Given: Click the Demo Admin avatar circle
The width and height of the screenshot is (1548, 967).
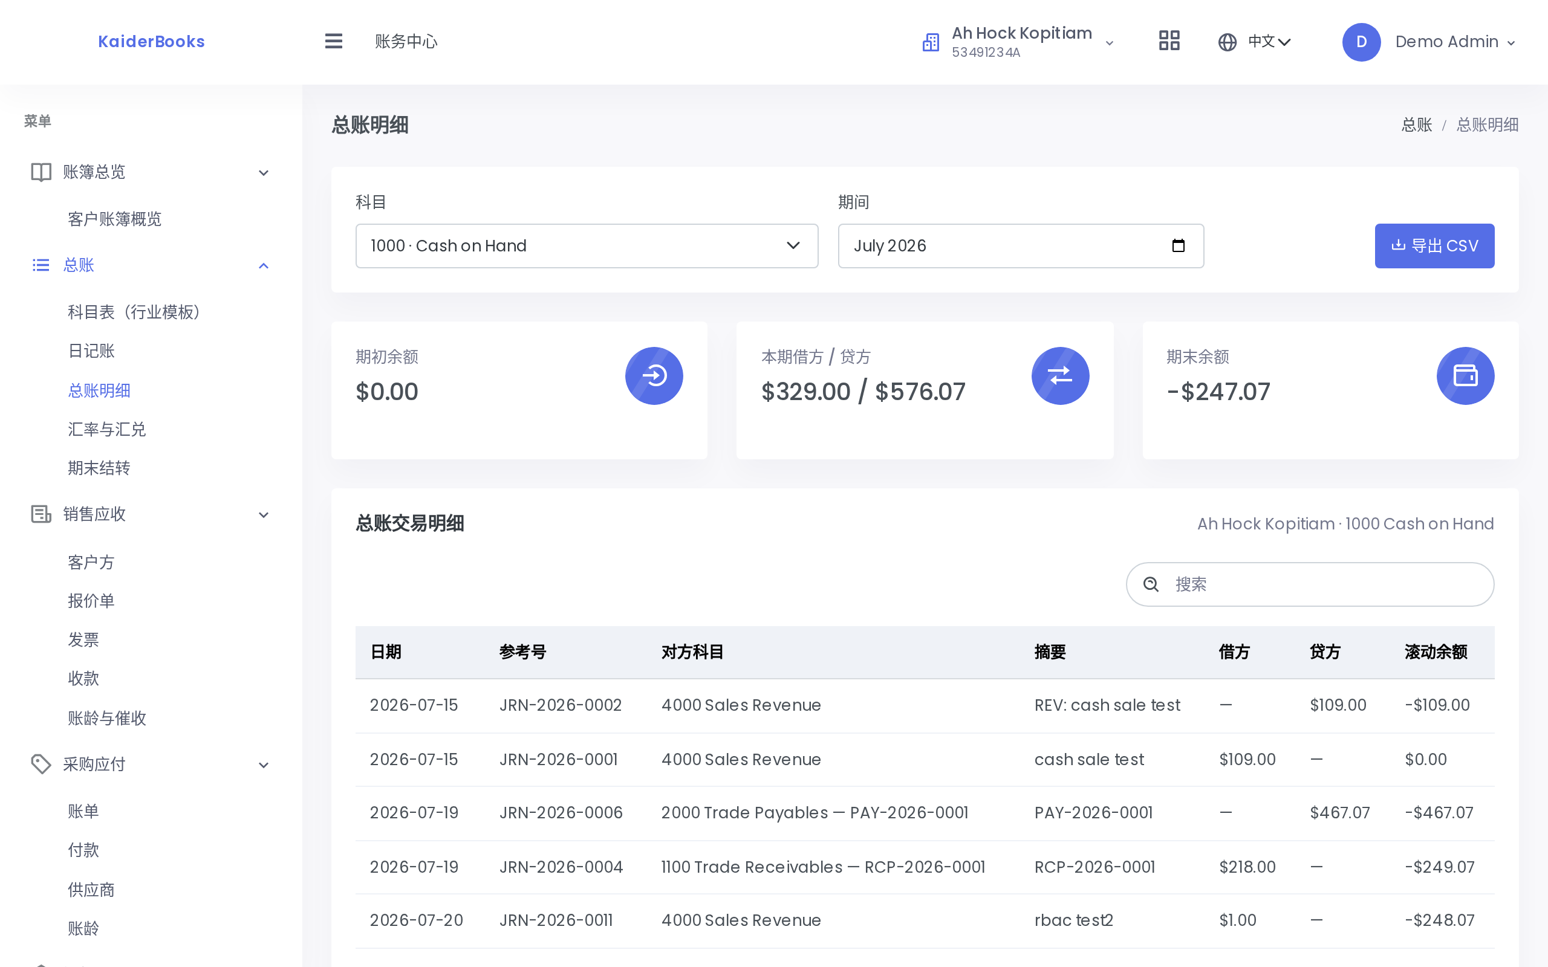Looking at the screenshot, I should click(x=1361, y=42).
